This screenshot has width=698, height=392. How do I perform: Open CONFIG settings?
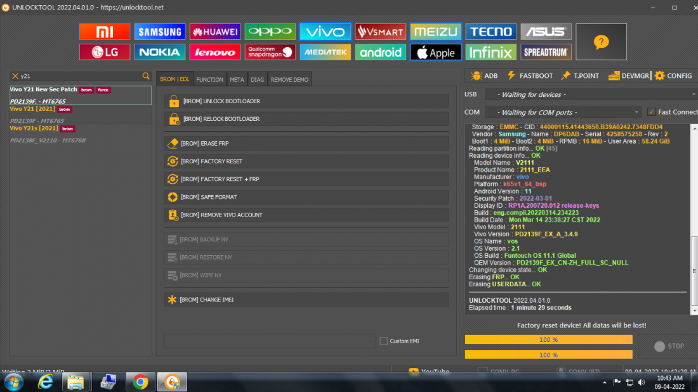673,75
